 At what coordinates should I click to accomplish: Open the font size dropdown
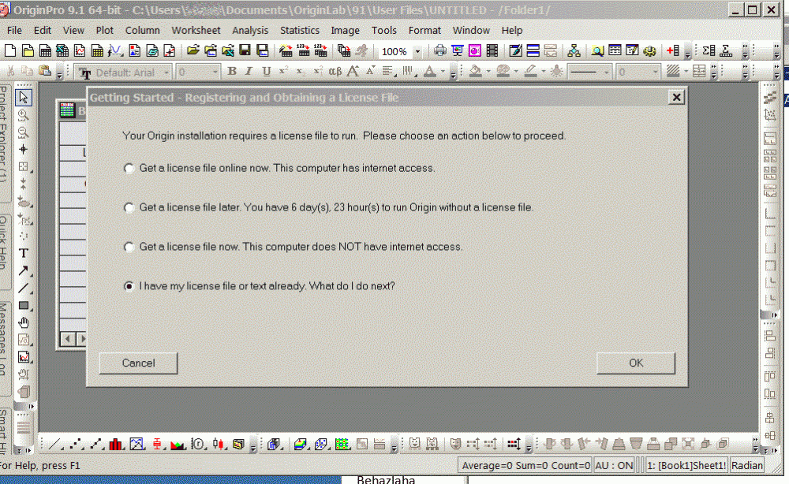tap(214, 73)
